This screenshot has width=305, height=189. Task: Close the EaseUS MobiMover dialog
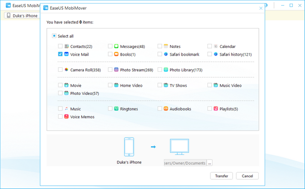261,8
